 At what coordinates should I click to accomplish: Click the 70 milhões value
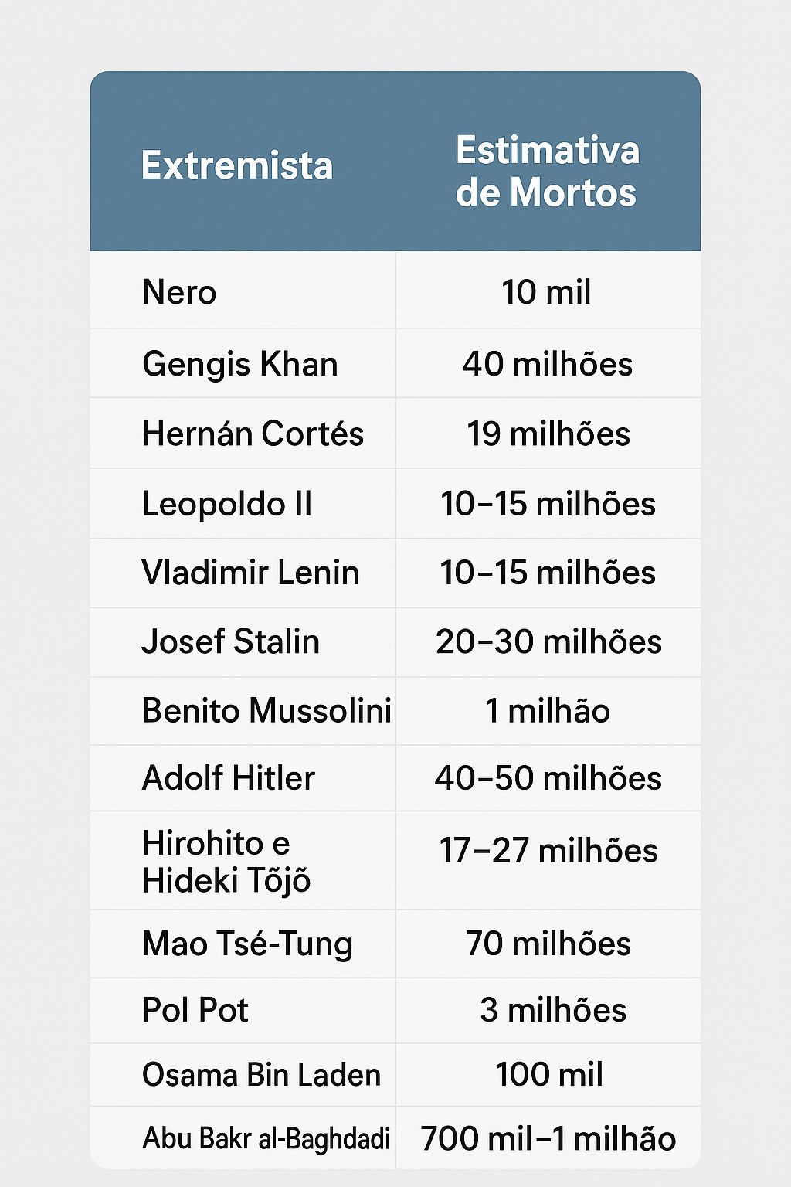548,944
